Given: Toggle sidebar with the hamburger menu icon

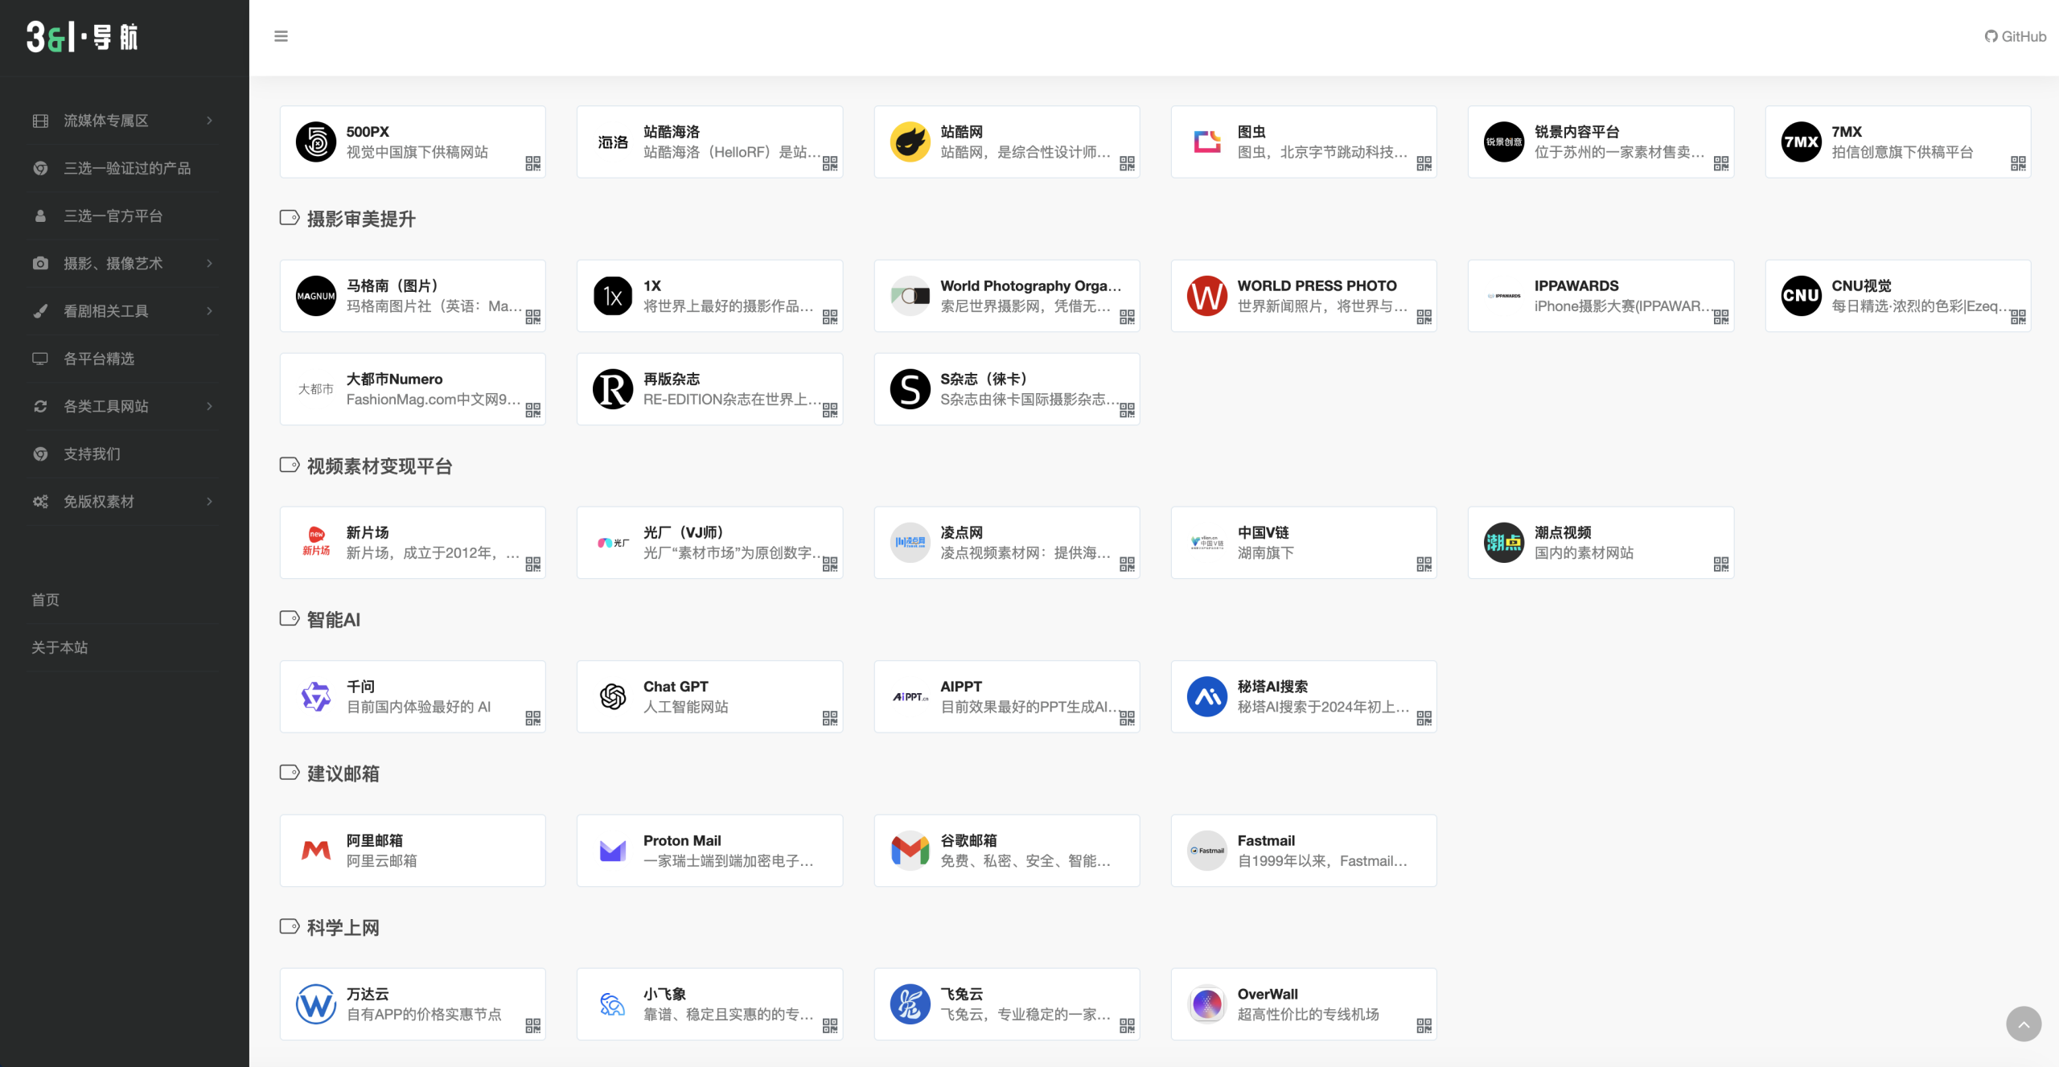Looking at the screenshot, I should coord(281,36).
